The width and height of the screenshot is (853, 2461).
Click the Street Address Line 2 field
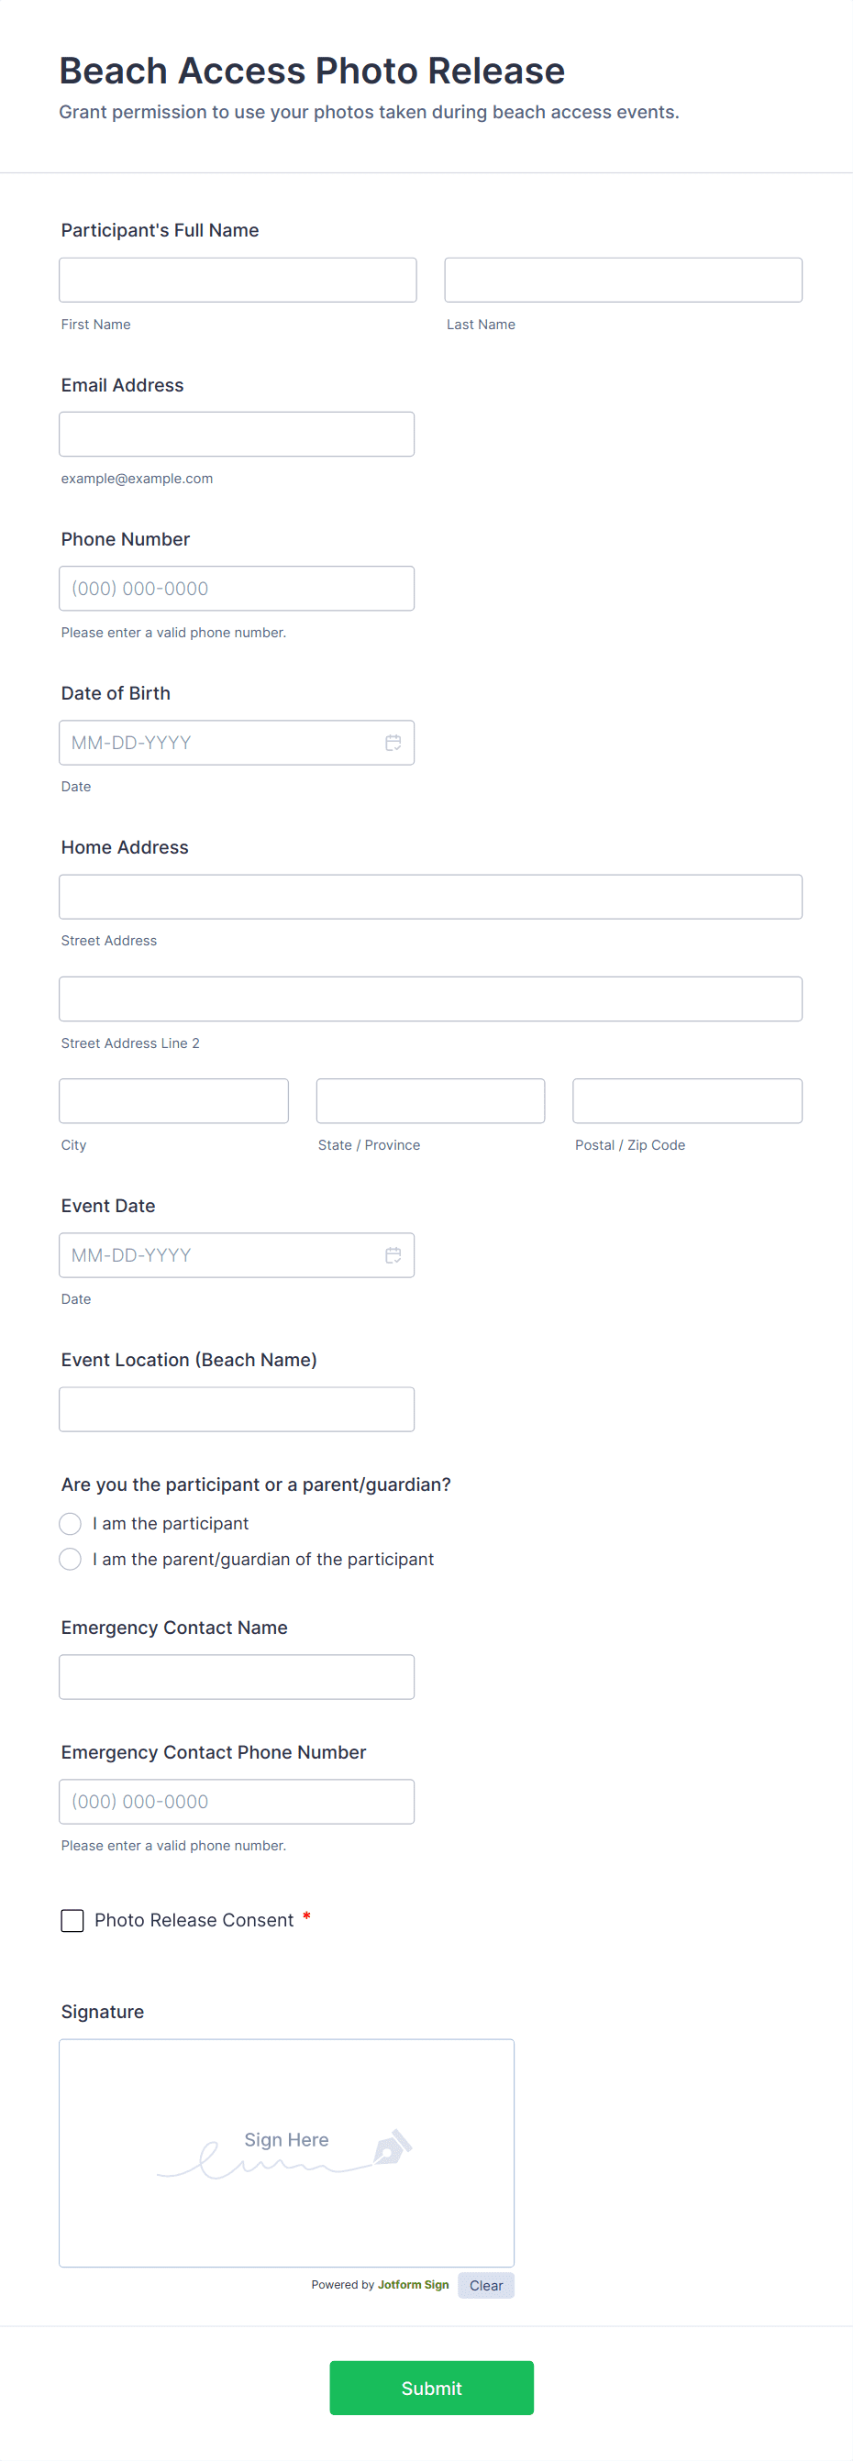pyautogui.click(x=430, y=999)
